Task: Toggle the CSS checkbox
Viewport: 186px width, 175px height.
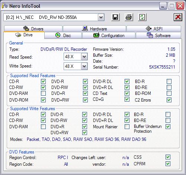Action: click(x=168, y=157)
